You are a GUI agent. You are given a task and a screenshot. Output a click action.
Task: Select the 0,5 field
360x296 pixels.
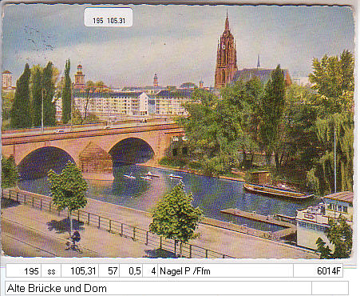coord(131,271)
